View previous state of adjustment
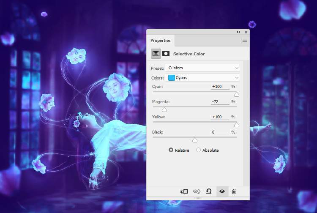 tap(197, 191)
